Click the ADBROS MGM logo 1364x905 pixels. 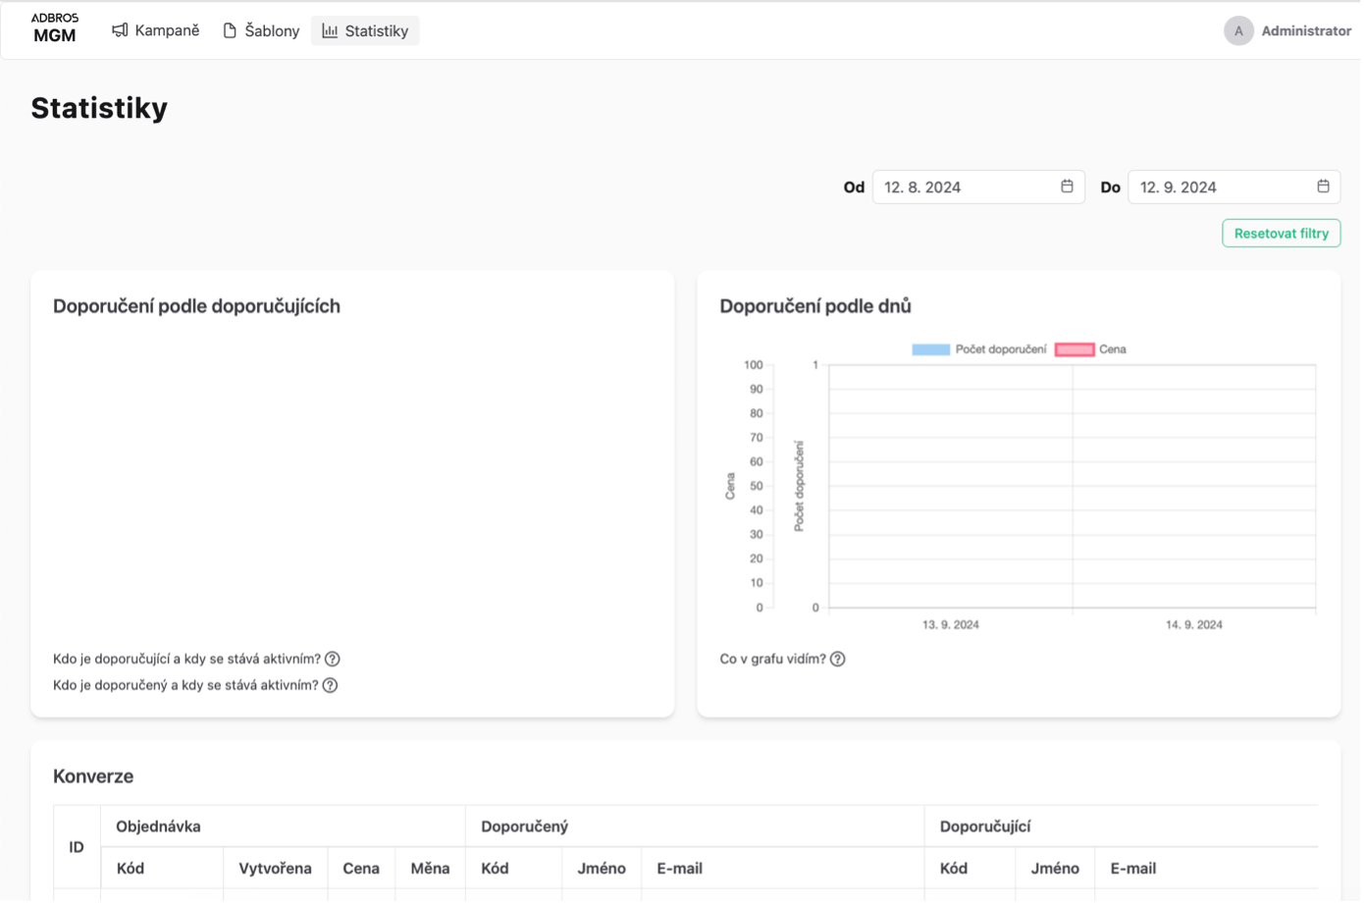pos(55,28)
